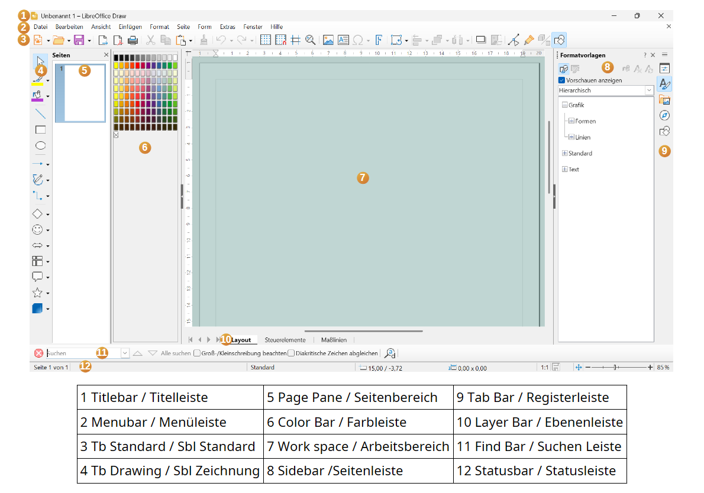704x493 pixels.
Task: Click the Redo arrow icon
Action: [x=241, y=40]
